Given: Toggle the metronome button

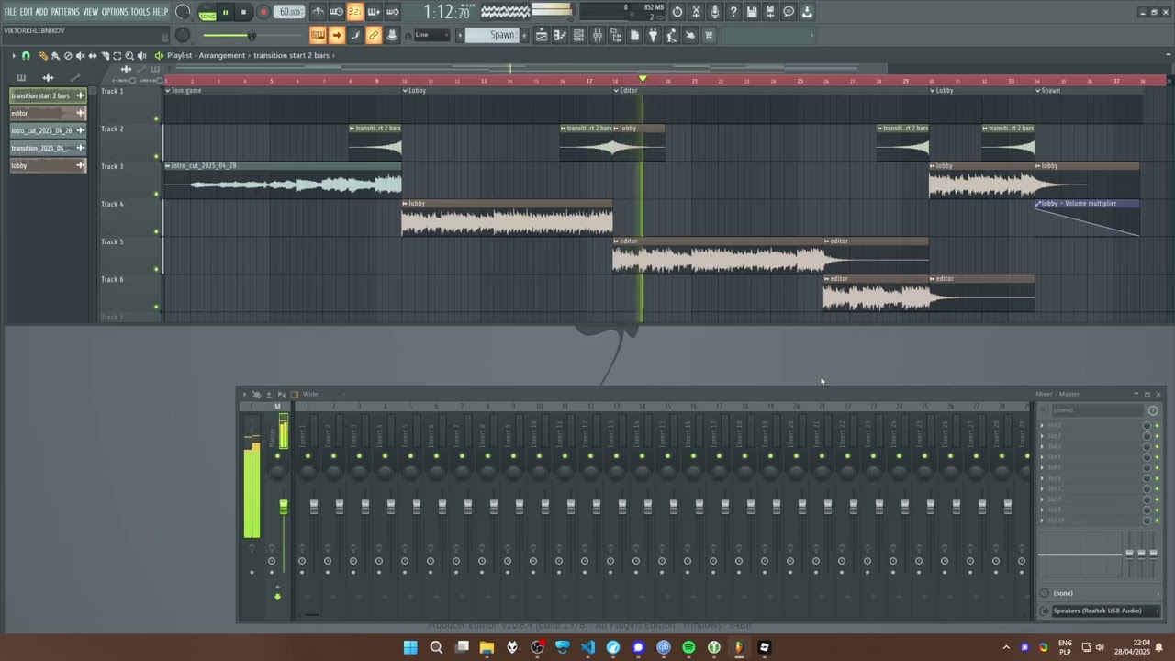Looking at the screenshot, I should coord(318,12).
